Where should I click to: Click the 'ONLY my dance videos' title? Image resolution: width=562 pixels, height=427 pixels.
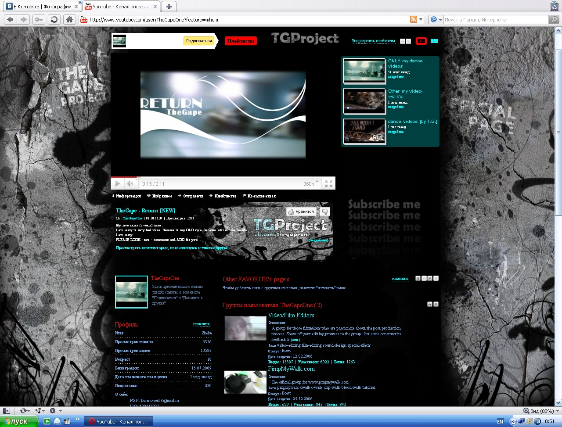point(405,64)
